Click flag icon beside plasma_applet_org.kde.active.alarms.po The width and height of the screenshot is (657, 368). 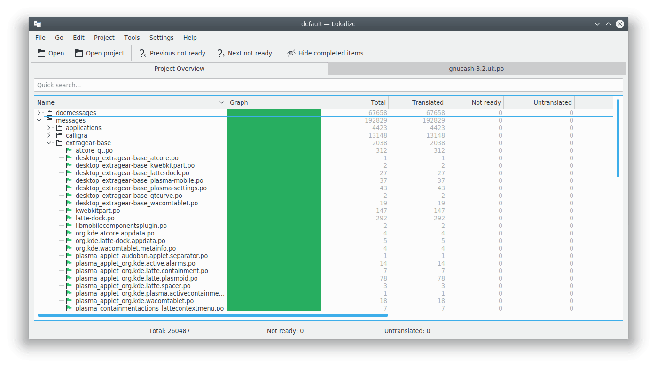(x=69, y=263)
